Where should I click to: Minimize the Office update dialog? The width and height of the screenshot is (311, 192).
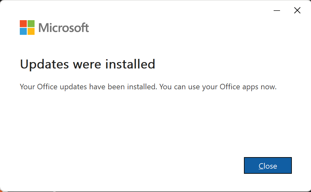click(x=277, y=11)
